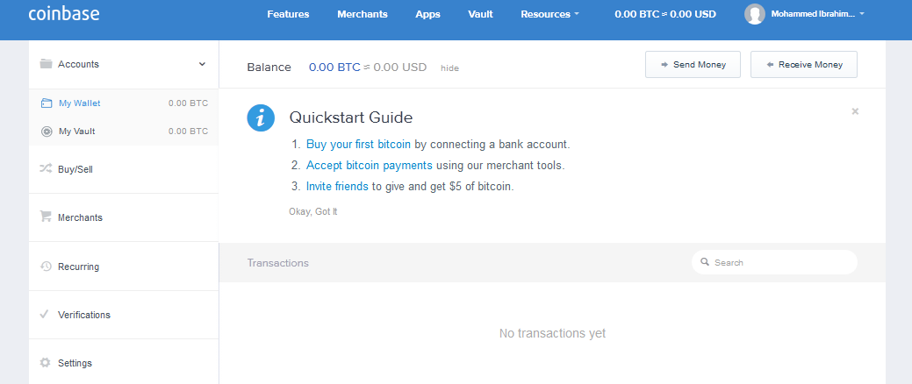Screen dimensions: 912x384
Task: Open the Mohammed Ibrahim user menu
Action: click(x=817, y=14)
